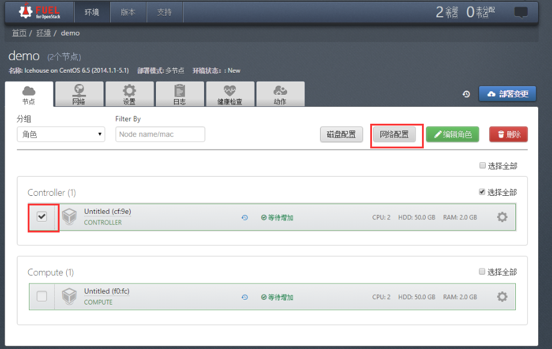Viewport: 552px width, 349px height.
Task: Click the undo icon on controller row
Action: click(x=244, y=217)
